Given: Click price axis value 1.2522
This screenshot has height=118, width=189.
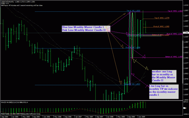Looking at the screenshot, I should [186, 26].
